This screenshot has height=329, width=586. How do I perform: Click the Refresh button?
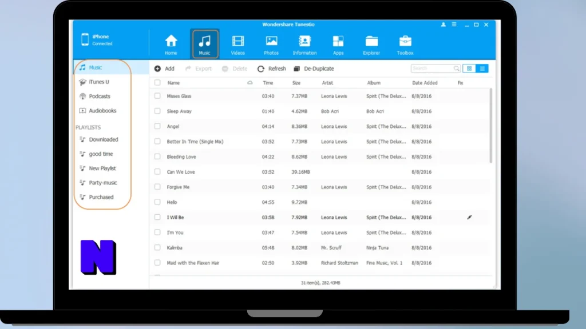[x=272, y=69]
